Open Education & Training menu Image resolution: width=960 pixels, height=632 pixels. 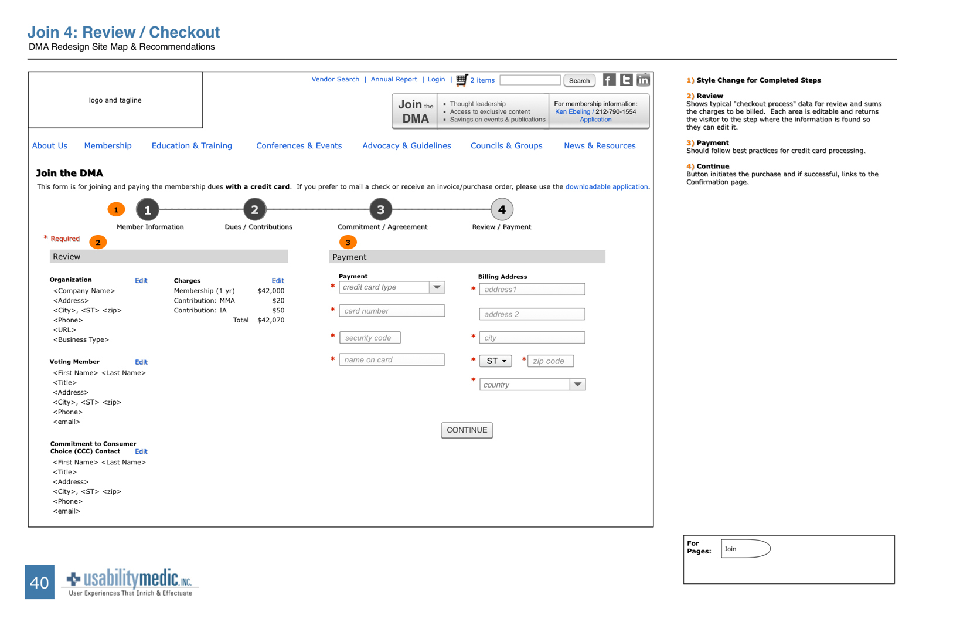coord(192,146)
